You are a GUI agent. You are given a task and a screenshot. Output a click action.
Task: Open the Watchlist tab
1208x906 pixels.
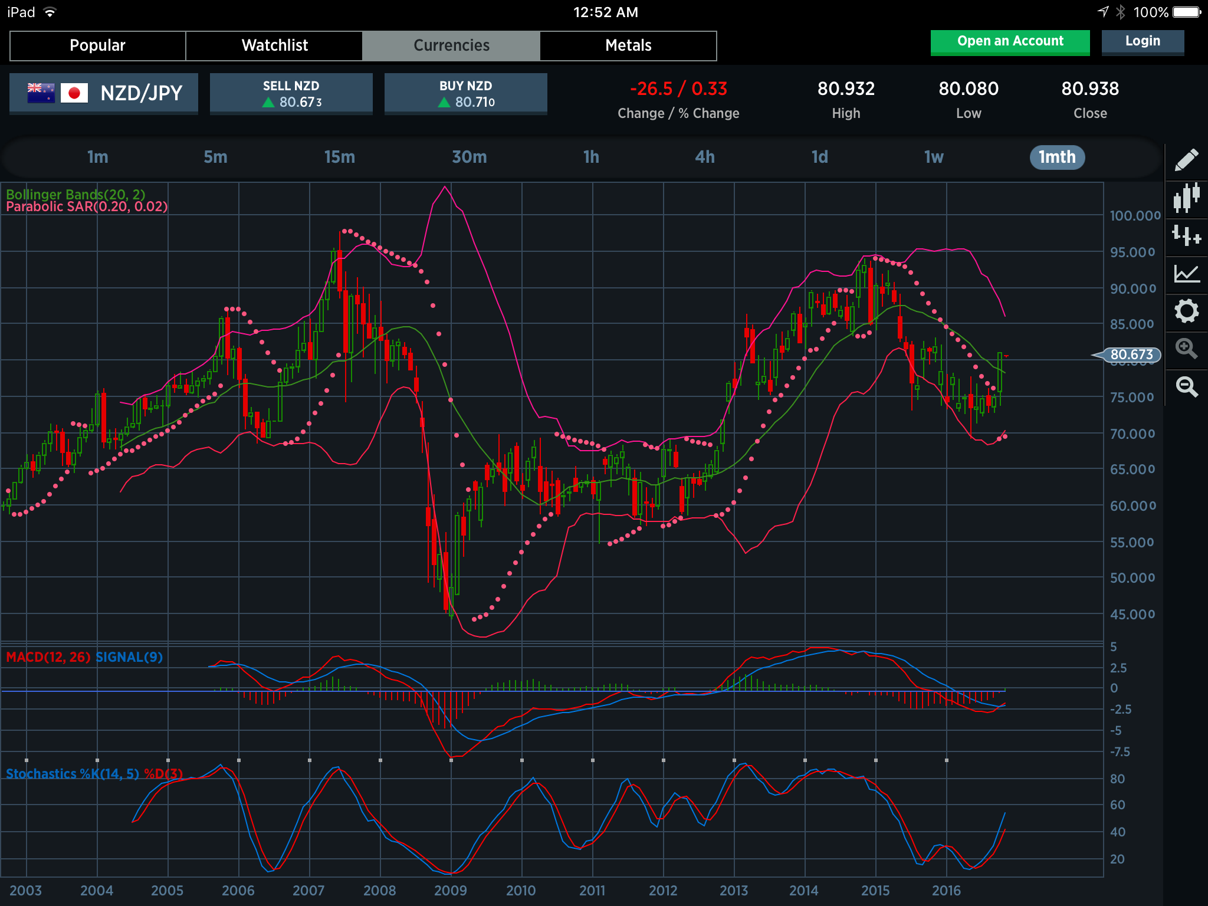coord(274,45)
